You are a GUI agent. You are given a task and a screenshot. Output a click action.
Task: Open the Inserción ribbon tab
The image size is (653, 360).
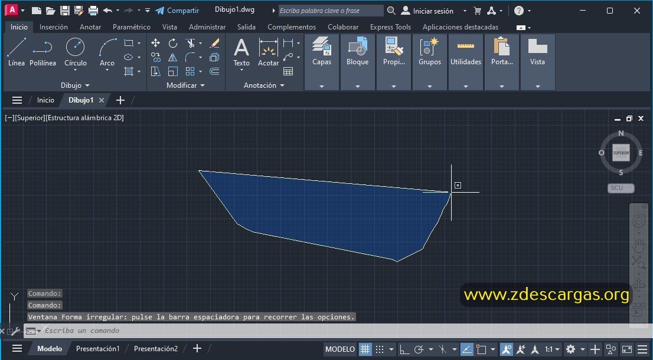pyautogui.click(x=53, y=27)
